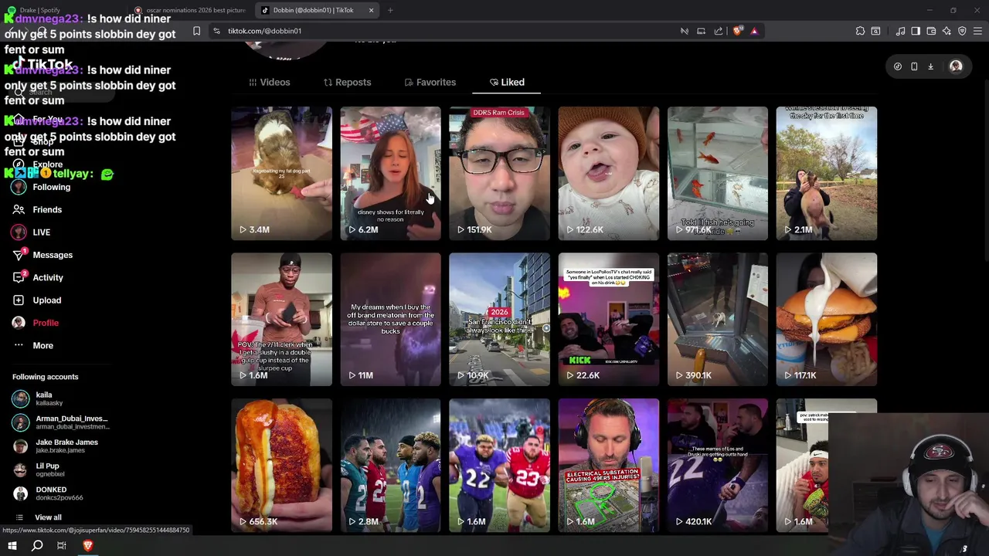Open the TikTok account avatar menu

(x=956, y=66)
